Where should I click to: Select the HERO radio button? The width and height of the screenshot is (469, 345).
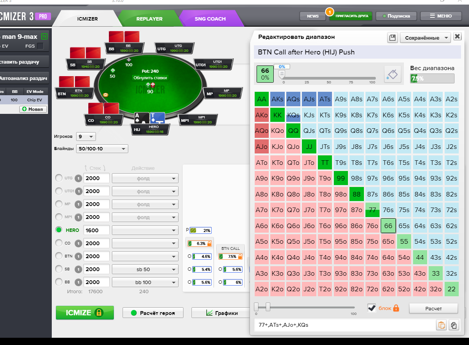(59, 230)
